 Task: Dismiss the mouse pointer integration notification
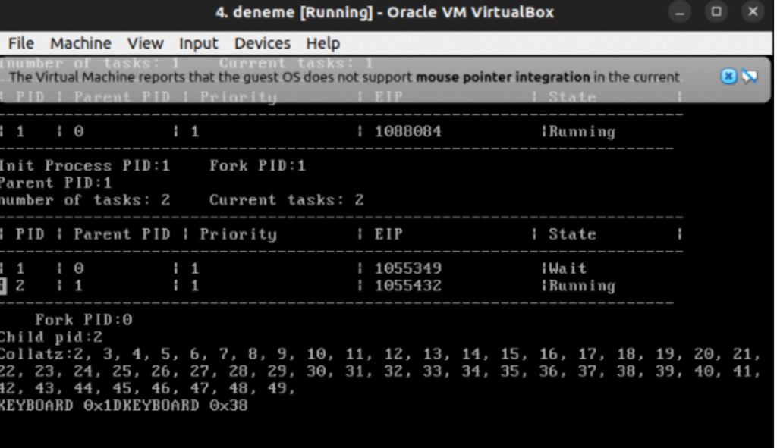tap(728, 77)
